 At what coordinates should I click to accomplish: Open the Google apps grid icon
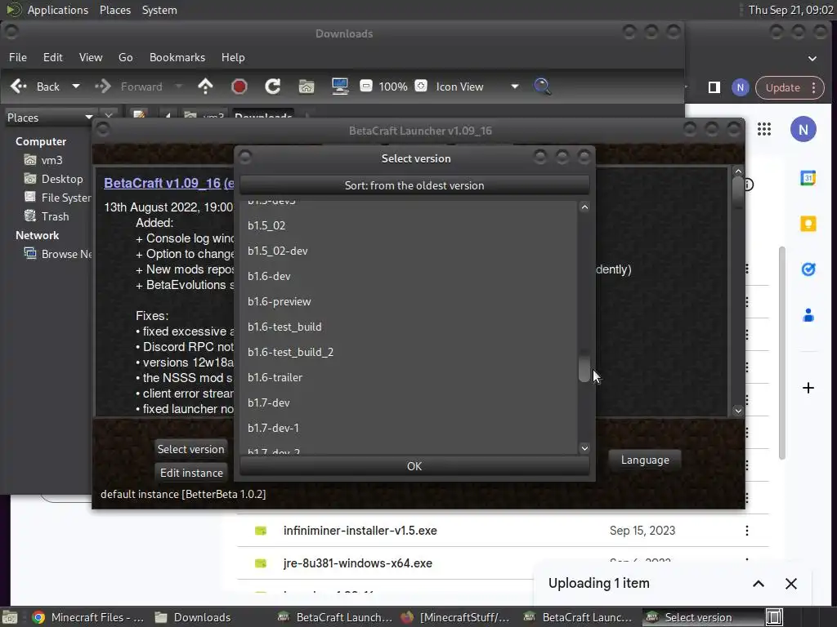click(x=764, y=129)
